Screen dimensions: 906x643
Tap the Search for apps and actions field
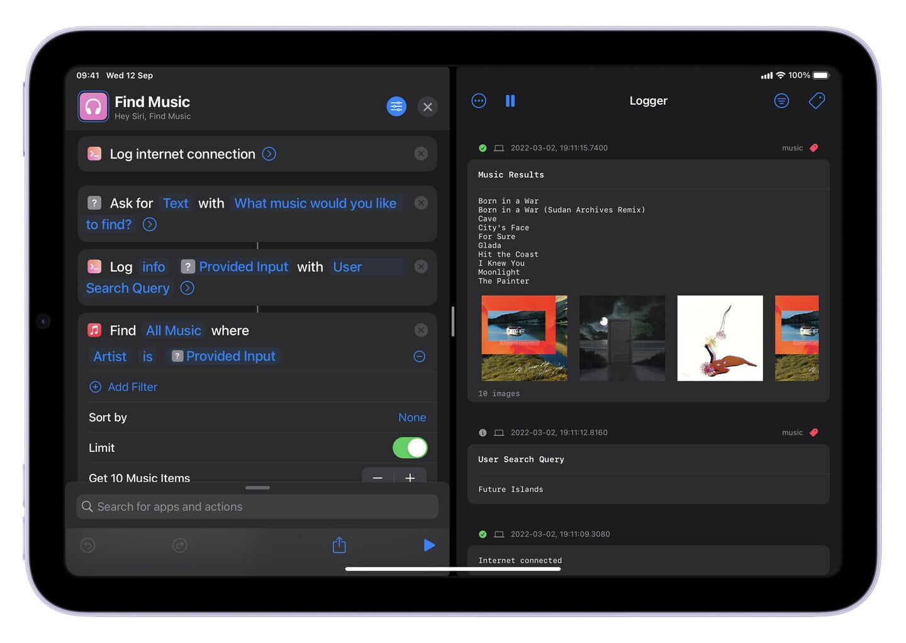[257, 506]
